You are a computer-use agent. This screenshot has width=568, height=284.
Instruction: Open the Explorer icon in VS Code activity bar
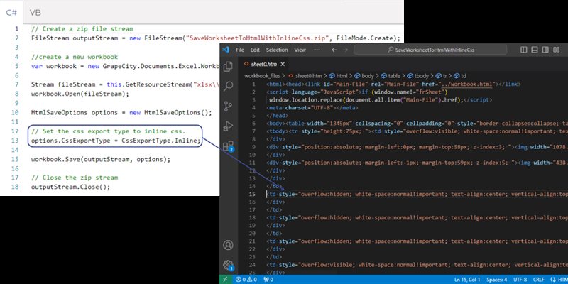[x=228, y=67]
